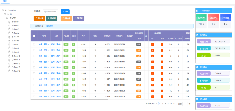
Task: Go to page 5 in pagination
Action: click(171, 104)
